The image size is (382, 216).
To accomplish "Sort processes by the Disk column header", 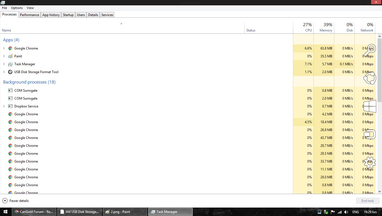I will click(x=344, y=28).
